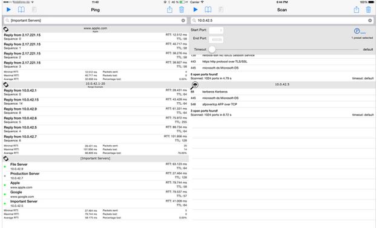Start ping with the play button
The width and height of the screenshot is (377, 228).
8,10
